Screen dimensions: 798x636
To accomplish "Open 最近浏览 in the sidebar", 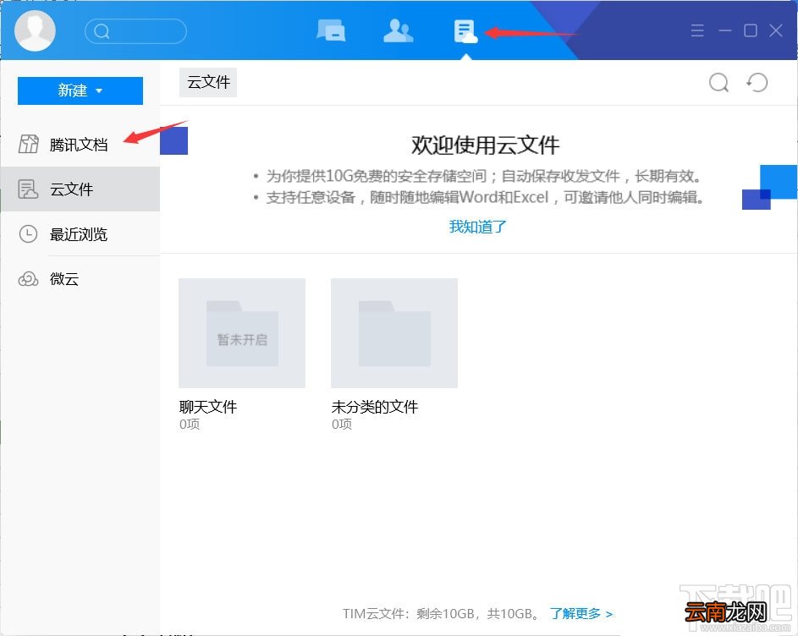I will click(x=80, y=234).
